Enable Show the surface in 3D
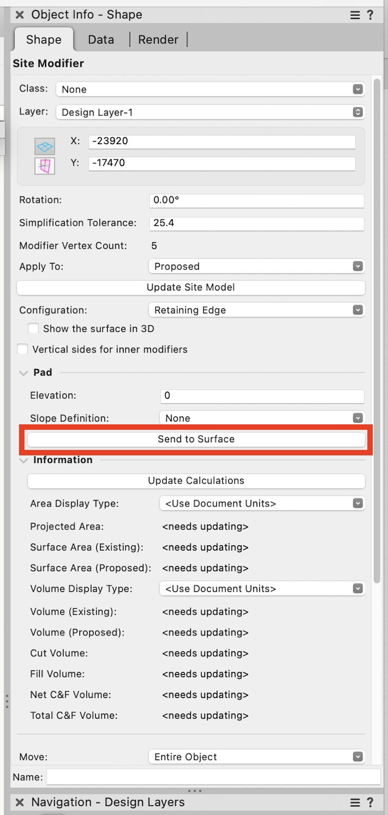This screenshot has width=388, height=815. [34, 329]
